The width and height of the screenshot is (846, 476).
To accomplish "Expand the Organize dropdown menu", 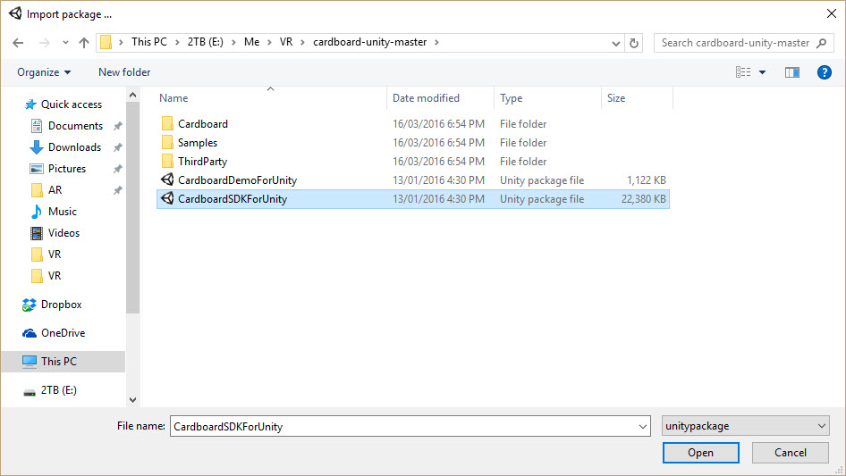I will click(x=44, y=72).
